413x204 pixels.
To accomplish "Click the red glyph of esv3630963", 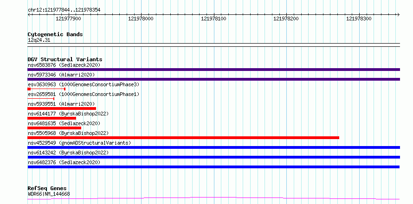I will [x=46, y=89].
